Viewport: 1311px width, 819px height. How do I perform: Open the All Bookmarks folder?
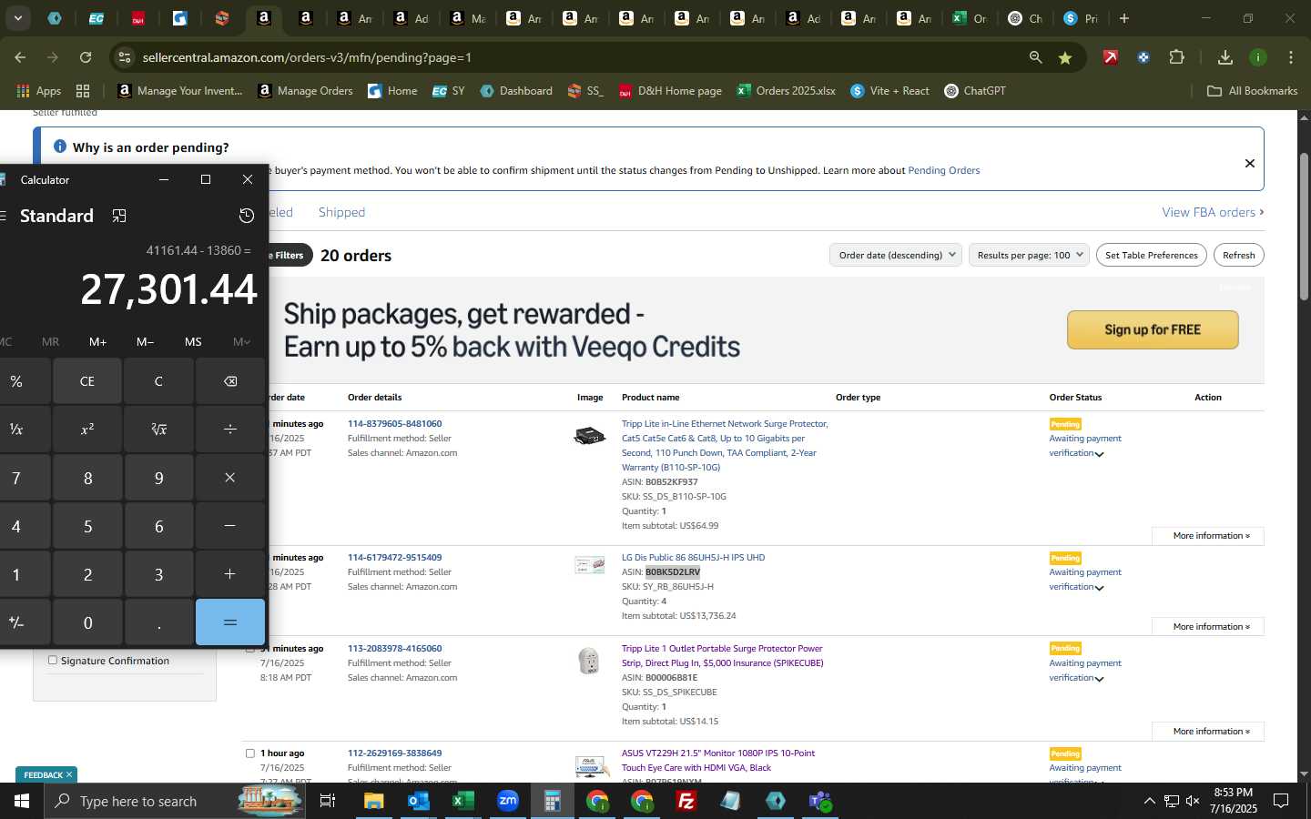1252,91
